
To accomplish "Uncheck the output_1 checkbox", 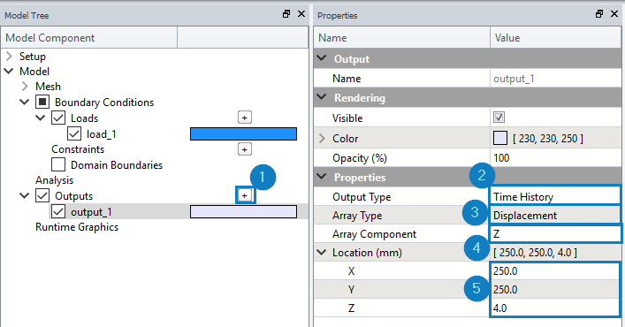I will [58, 211].
